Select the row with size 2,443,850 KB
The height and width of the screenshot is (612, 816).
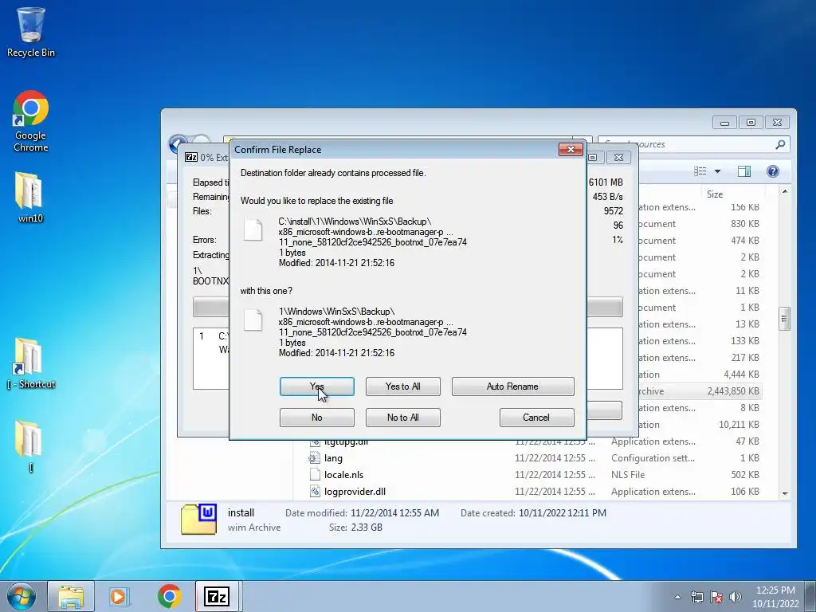click(700, 391)
